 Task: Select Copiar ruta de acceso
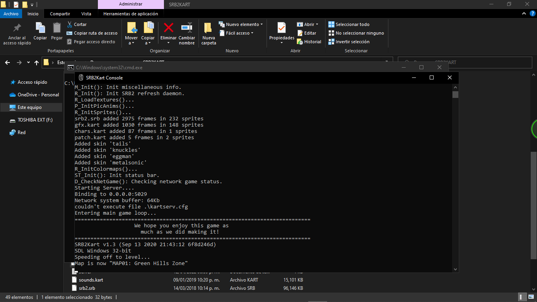click(92, 33)
